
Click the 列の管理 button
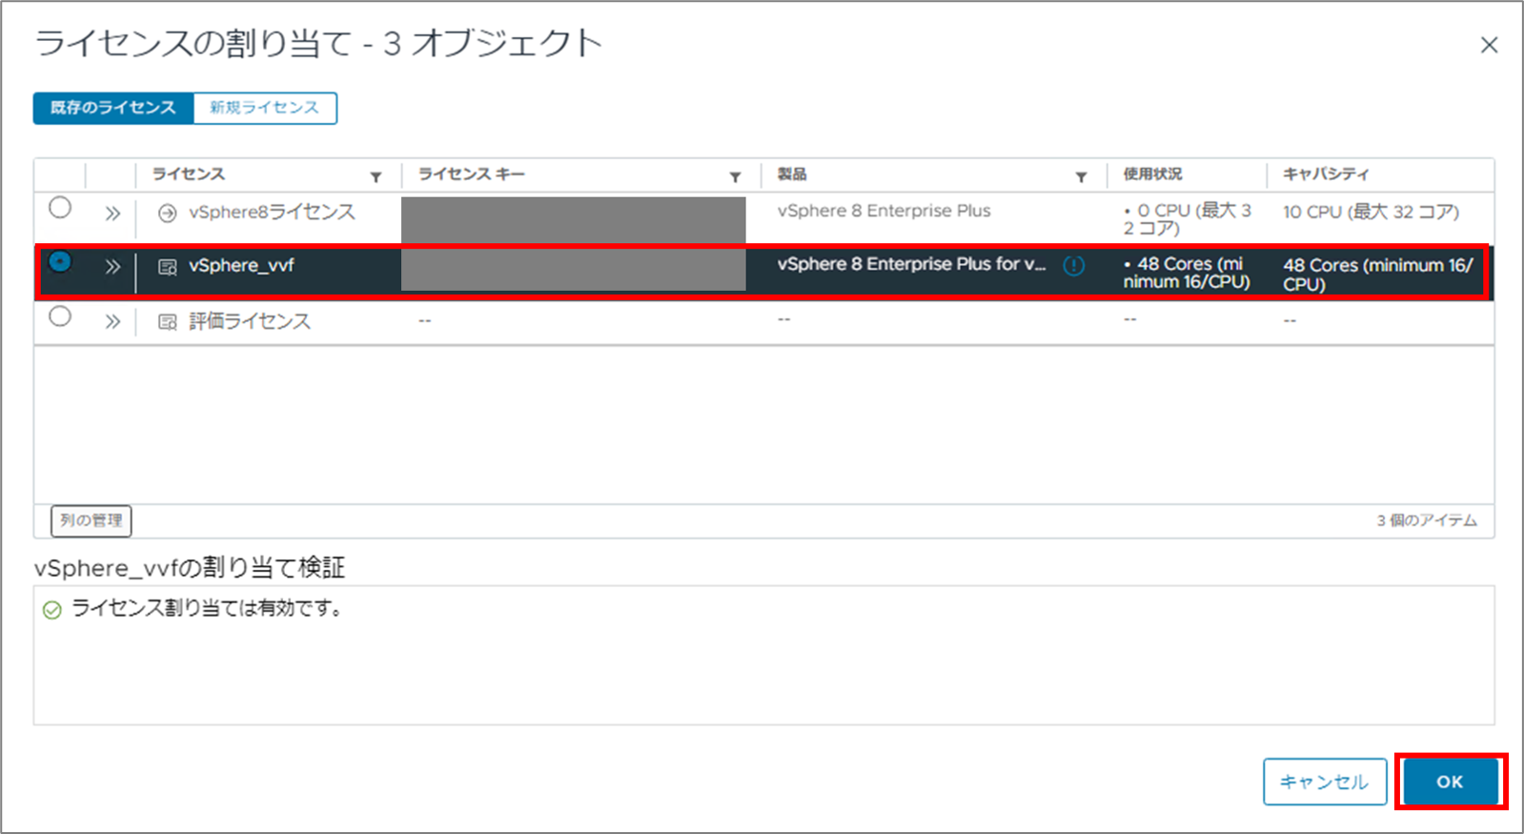[x=91, y=520]
